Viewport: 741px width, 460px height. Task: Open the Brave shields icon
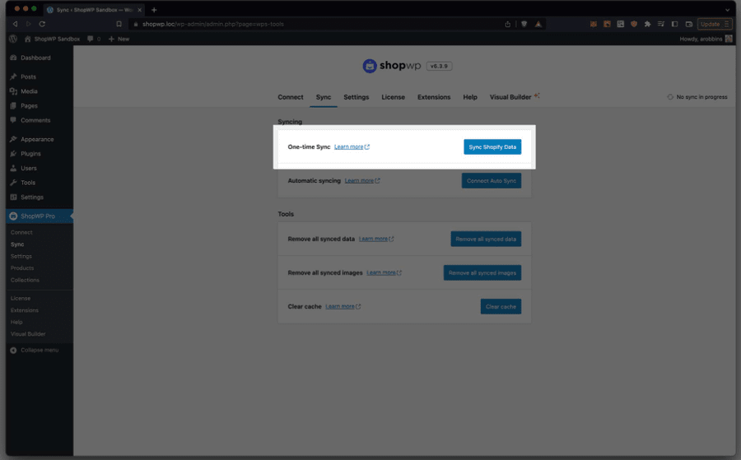524,24
